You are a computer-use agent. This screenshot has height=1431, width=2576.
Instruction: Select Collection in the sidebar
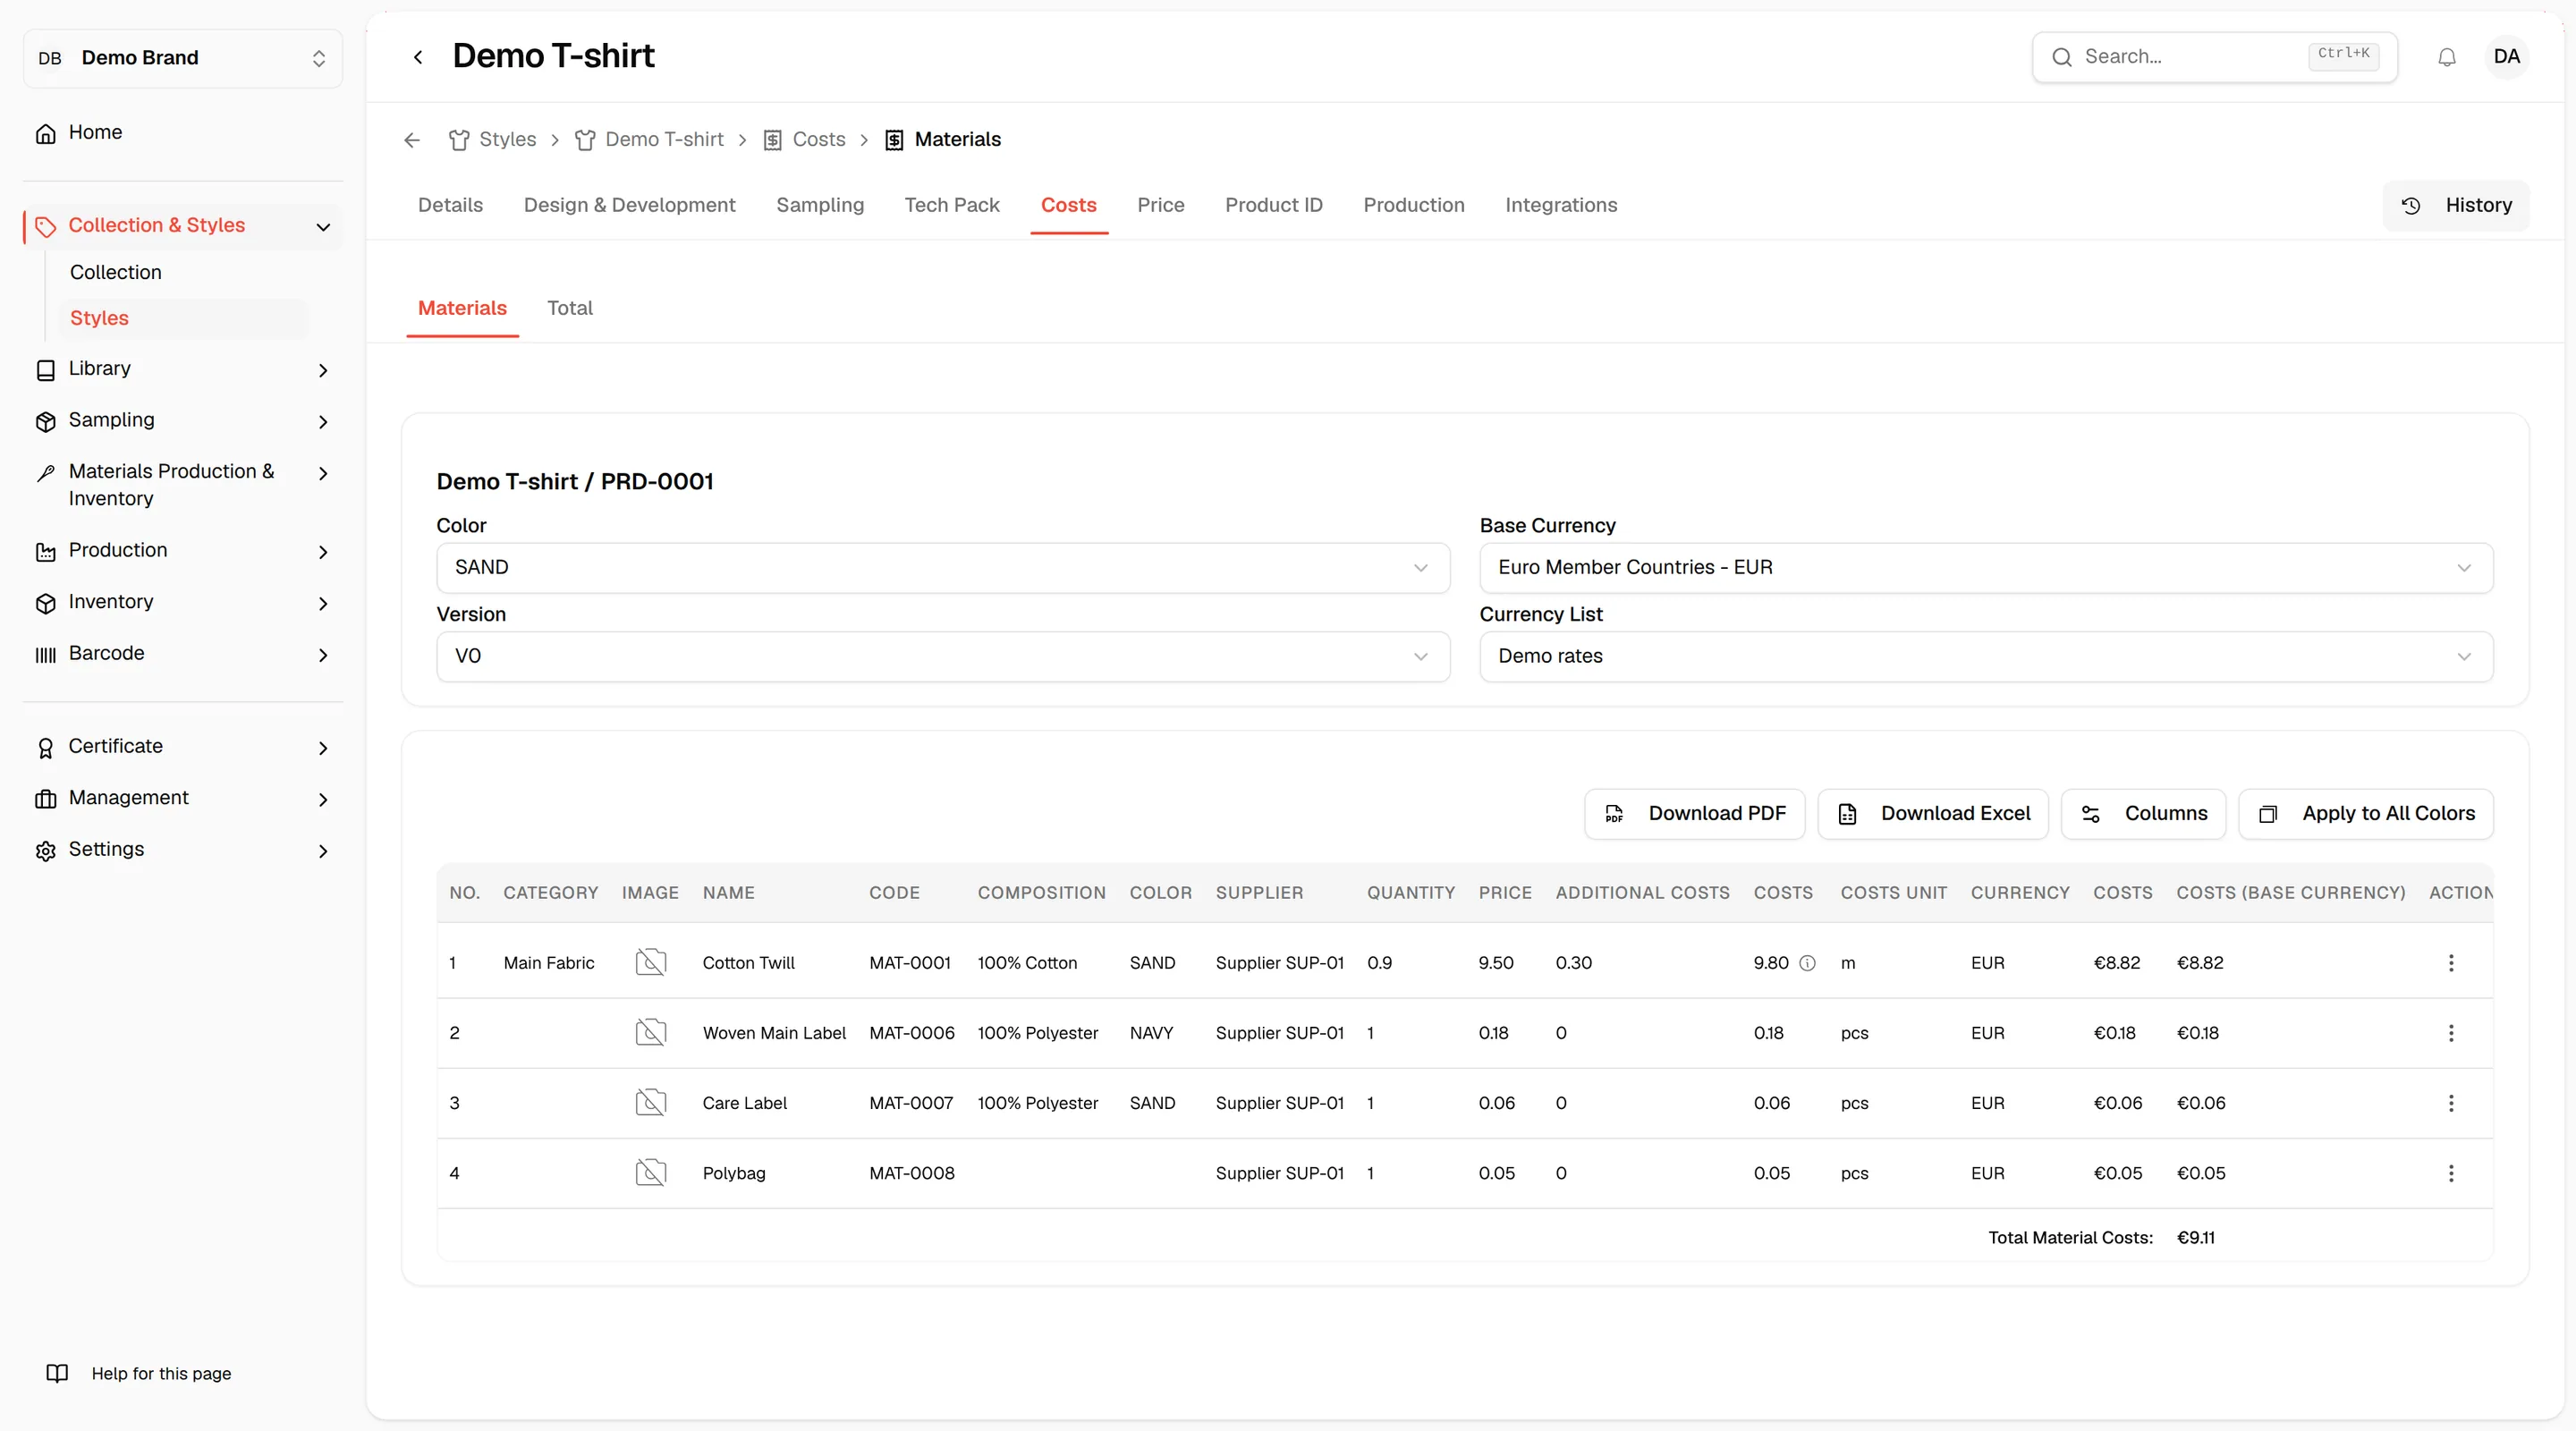[115, 272]
